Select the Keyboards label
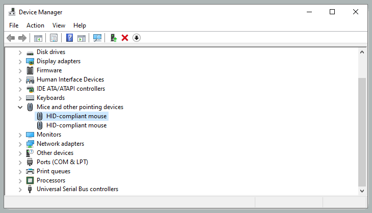Viewport: 372px width, 213px height. (x=51, y=98)
